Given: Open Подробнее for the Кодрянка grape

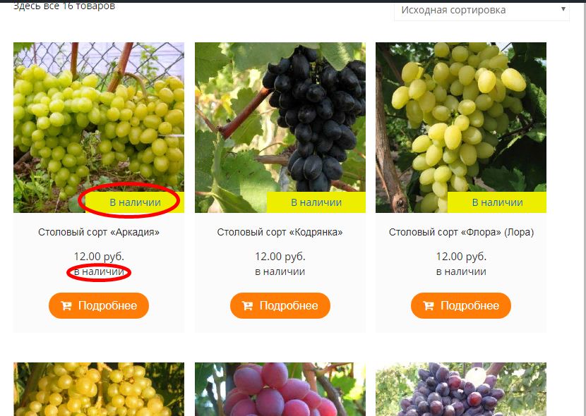Looking at the screenshot, I should point(280,305).
